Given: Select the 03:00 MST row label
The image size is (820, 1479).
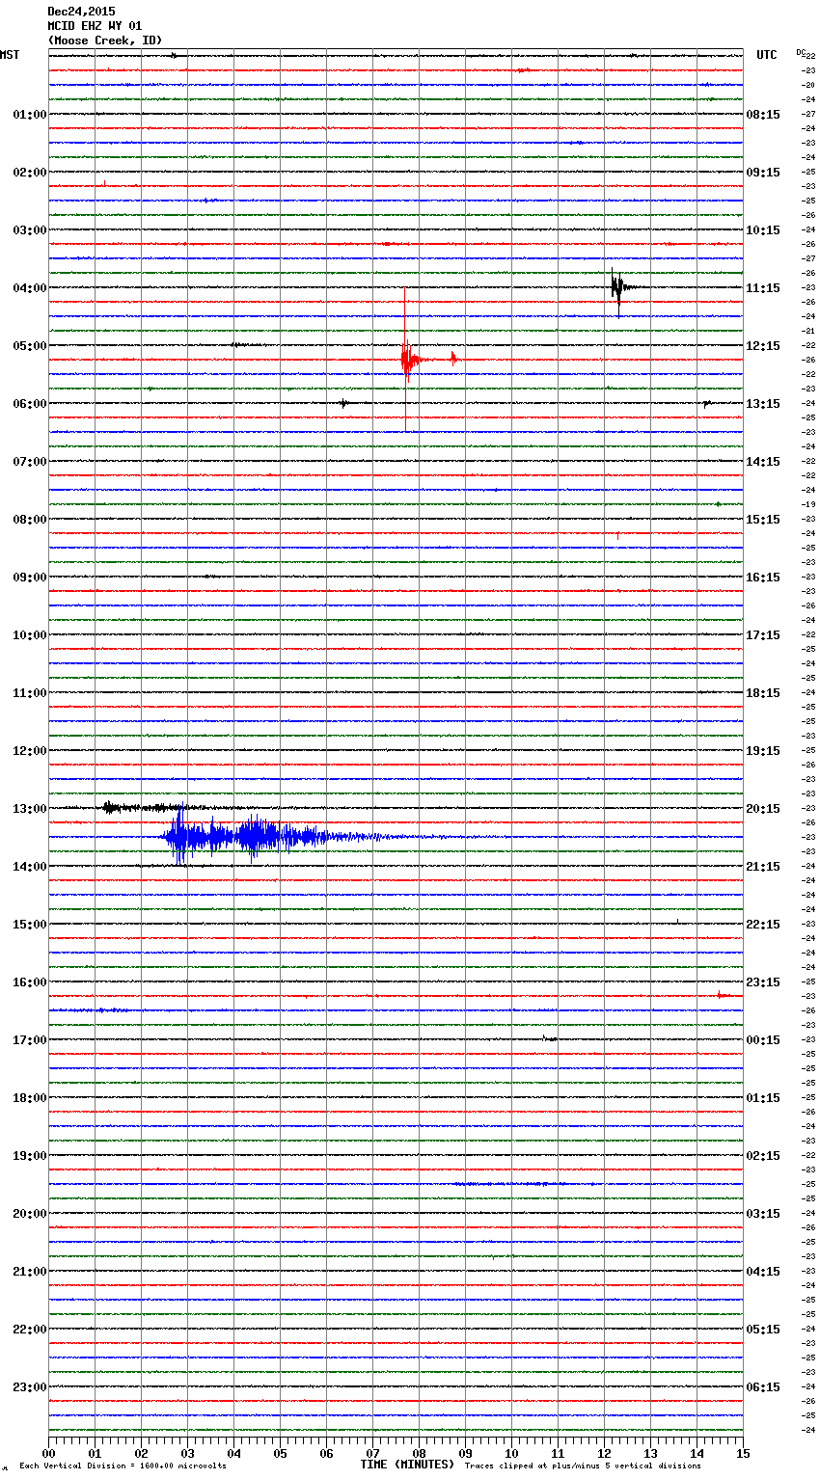Looking at the screenshot, I should (x=29, y=230).
